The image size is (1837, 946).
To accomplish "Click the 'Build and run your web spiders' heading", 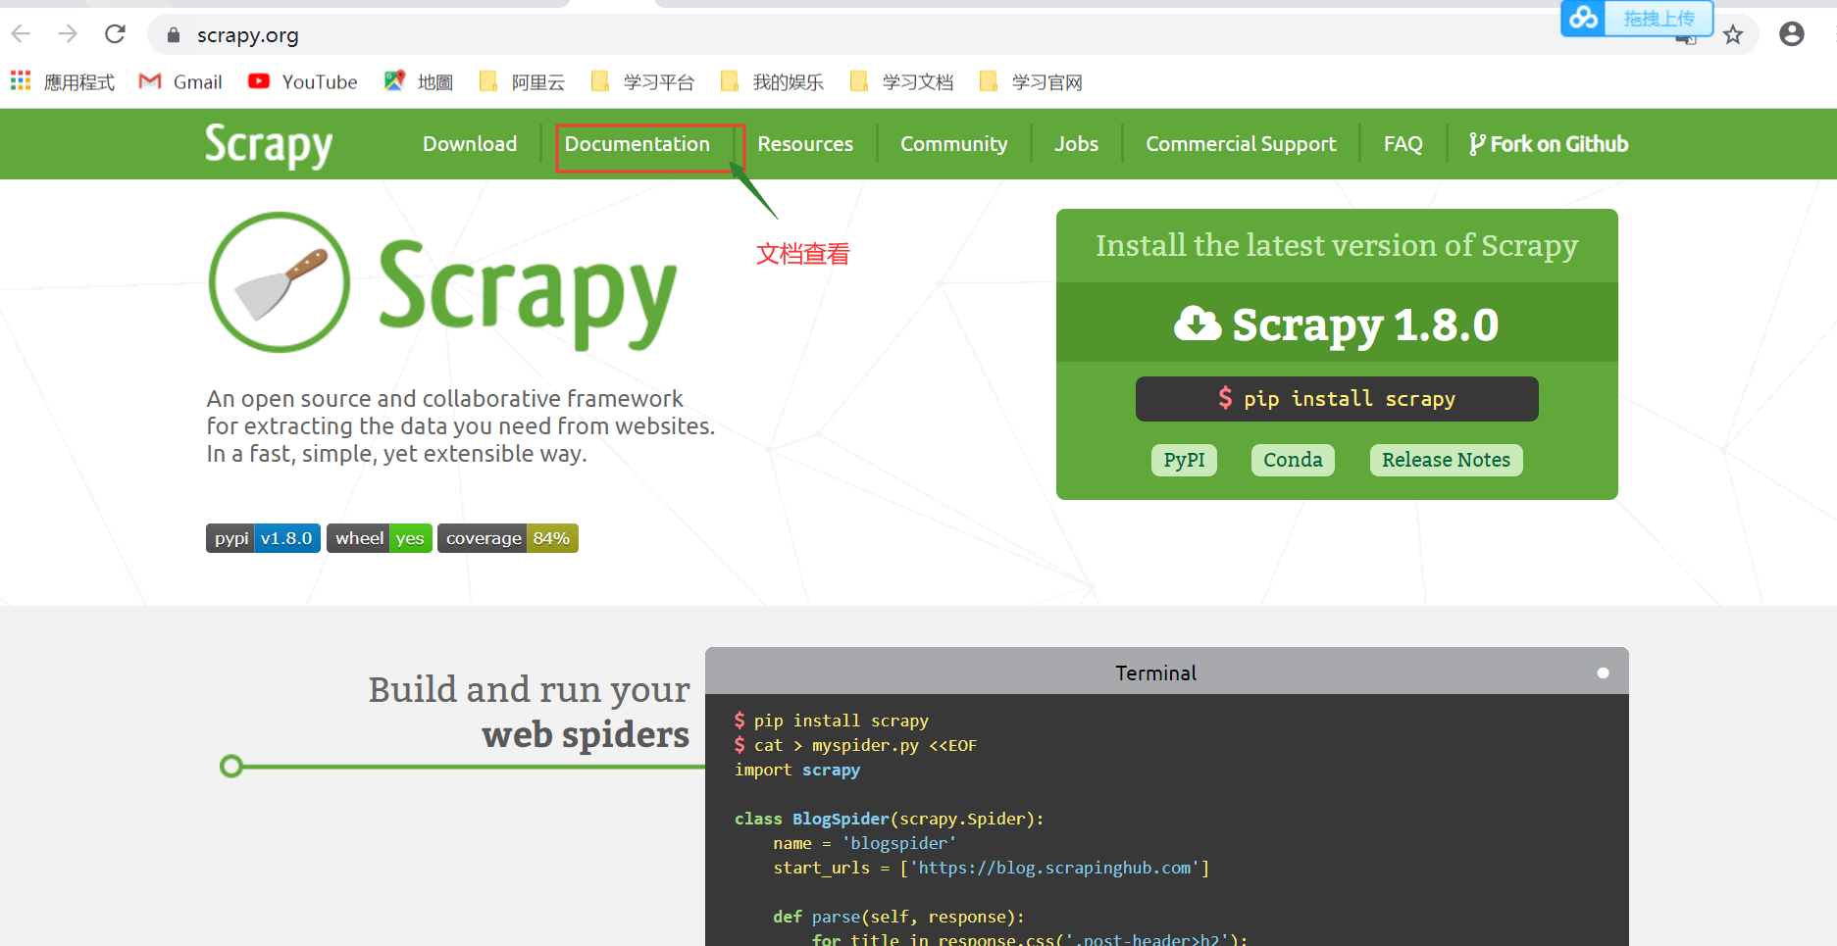I will pyautogui.click(x=530, y=712).
